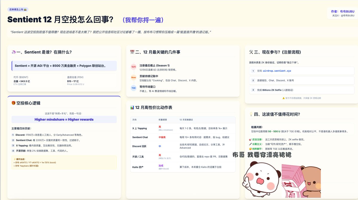Click the calendar icon beside 12 月最关键的几件事
358x200 pixels.
pyautogui.click(x=132, y=52)
